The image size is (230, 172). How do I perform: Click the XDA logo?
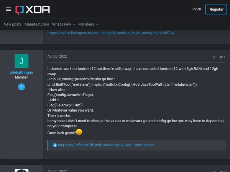point(33,10)
